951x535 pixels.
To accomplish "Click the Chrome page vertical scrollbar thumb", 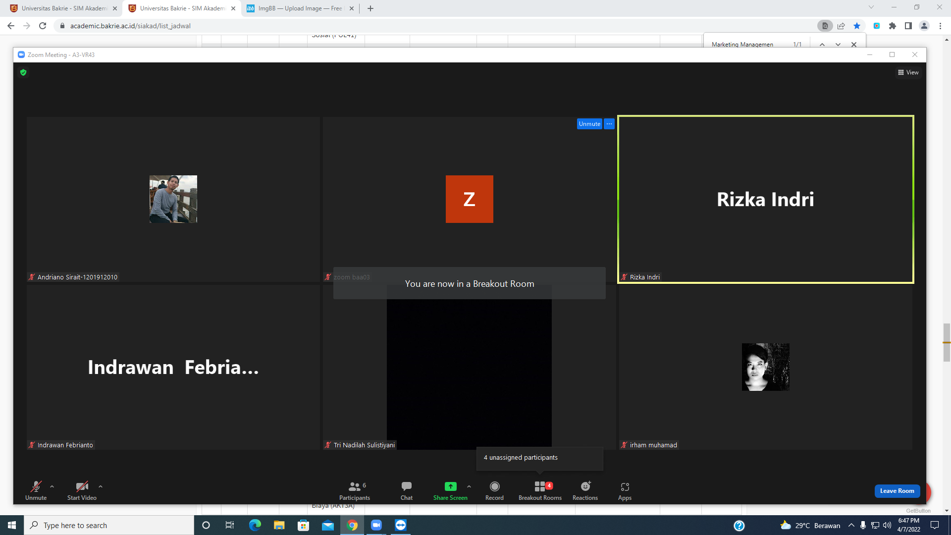I will 947,342.
